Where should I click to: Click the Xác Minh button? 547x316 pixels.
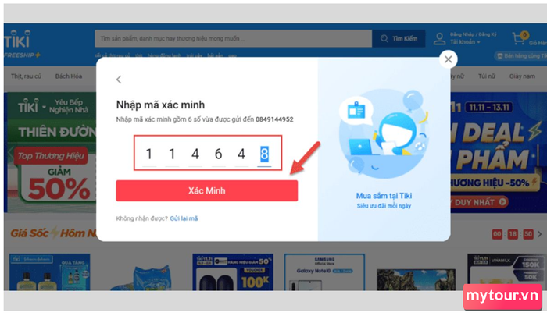[207, 190]
